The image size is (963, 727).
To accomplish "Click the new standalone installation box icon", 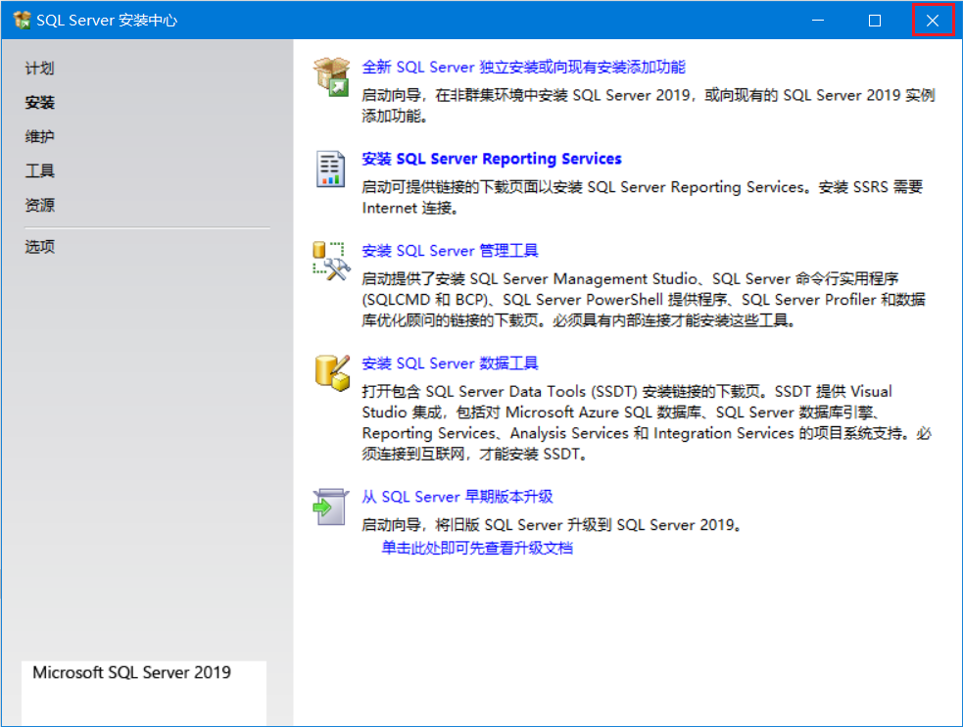I will (x=332, y=76).
